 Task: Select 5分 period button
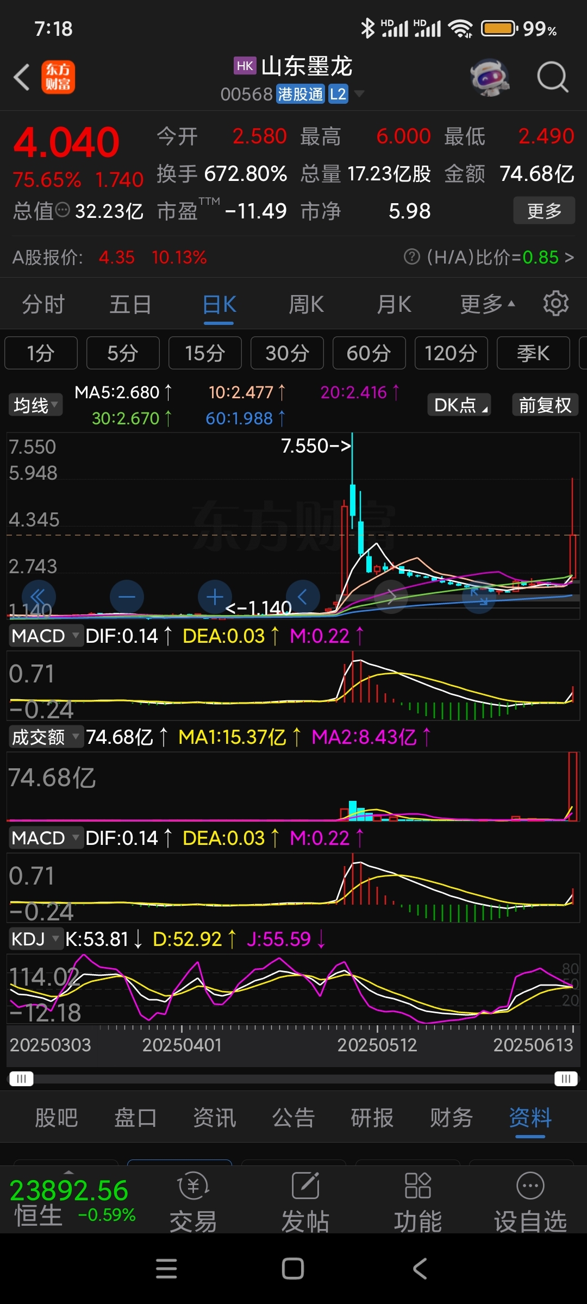[x=123, y=353]
